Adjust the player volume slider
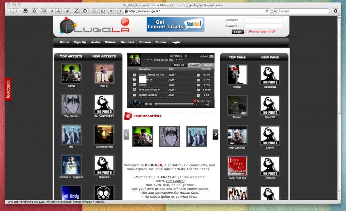Image resolution: width=346 pixels, height=211 pixels. coord(202,104)
